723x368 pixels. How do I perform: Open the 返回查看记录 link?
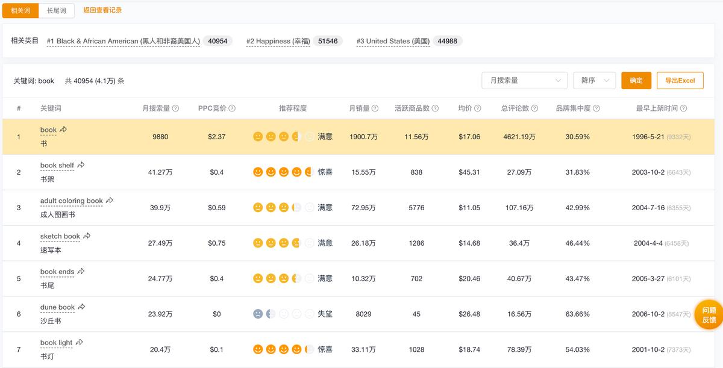tap(102, 10)
